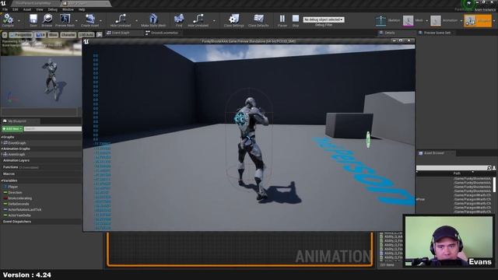Screen dimensions: 498x280
Task: Open the Animation mode dropdown arrow
Action: pos(461,21)
